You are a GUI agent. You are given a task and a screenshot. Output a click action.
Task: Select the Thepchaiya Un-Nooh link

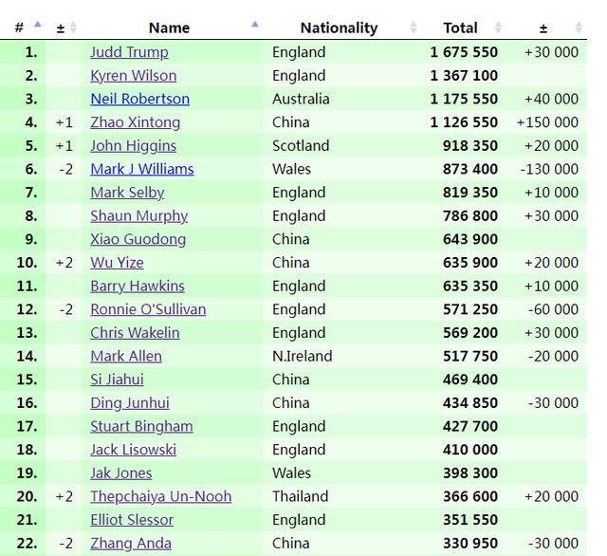tap(160, 496)
